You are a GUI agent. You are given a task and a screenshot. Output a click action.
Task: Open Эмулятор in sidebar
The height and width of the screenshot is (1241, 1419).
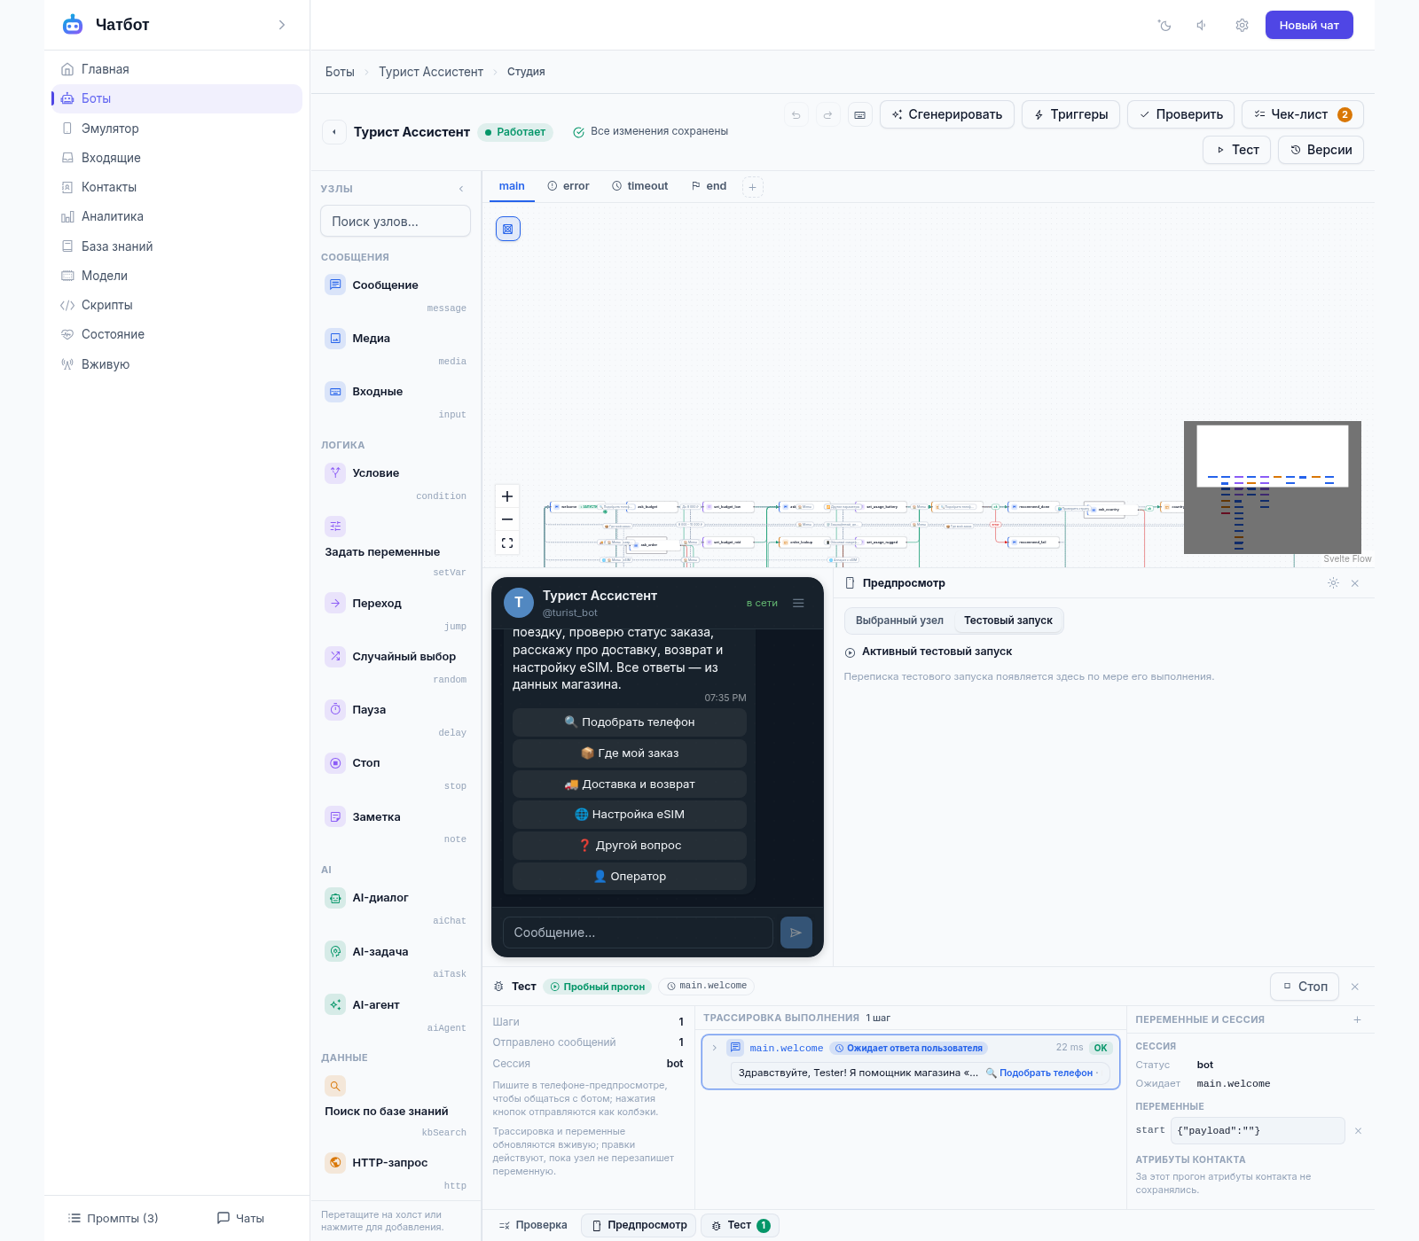click(110, 129)
